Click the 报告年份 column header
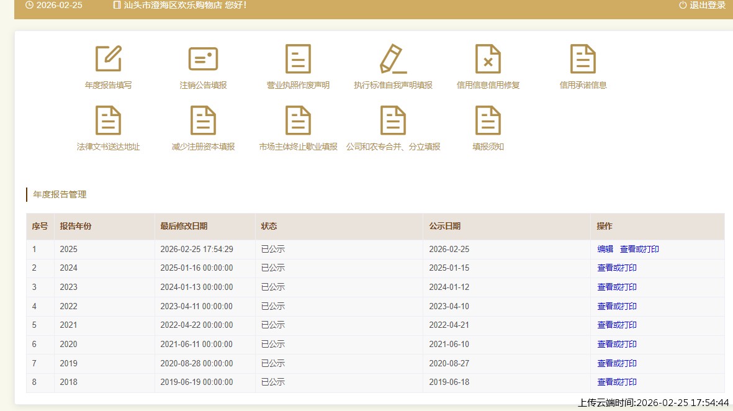The image size is (733, 411). coord(76,227)
